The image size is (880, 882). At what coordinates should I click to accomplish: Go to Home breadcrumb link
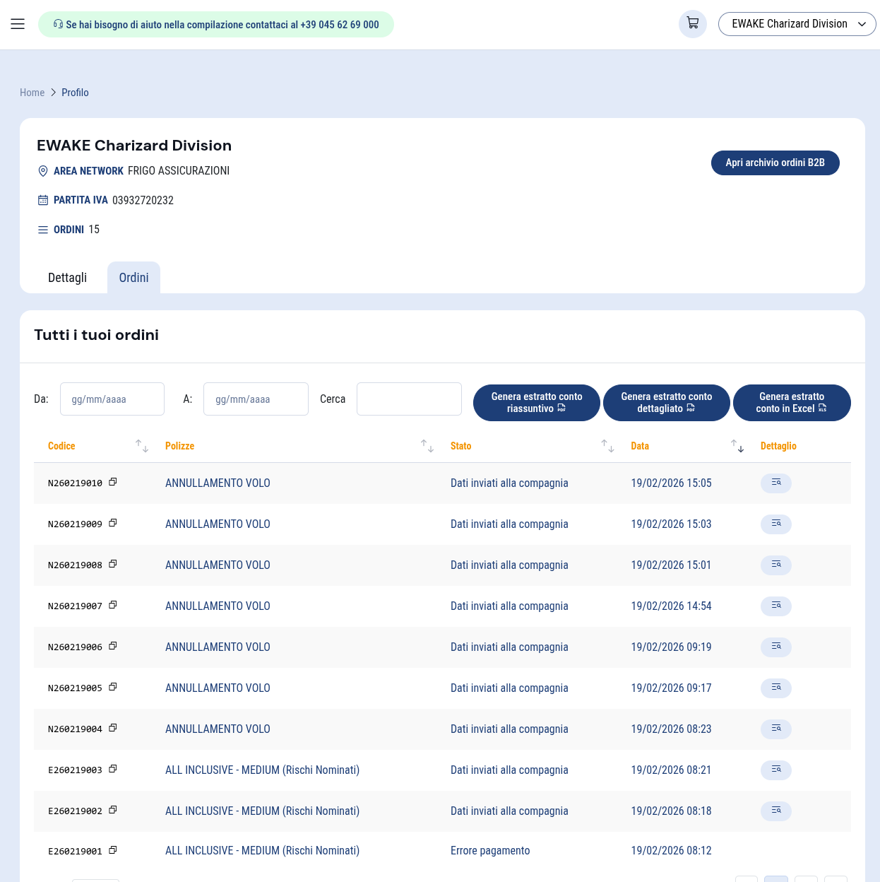pyautogui.click(x=32, y=93)
